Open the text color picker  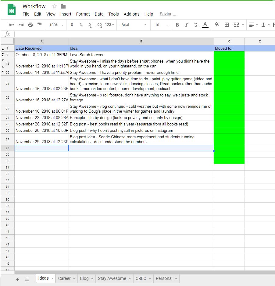(x=205, y=25)
